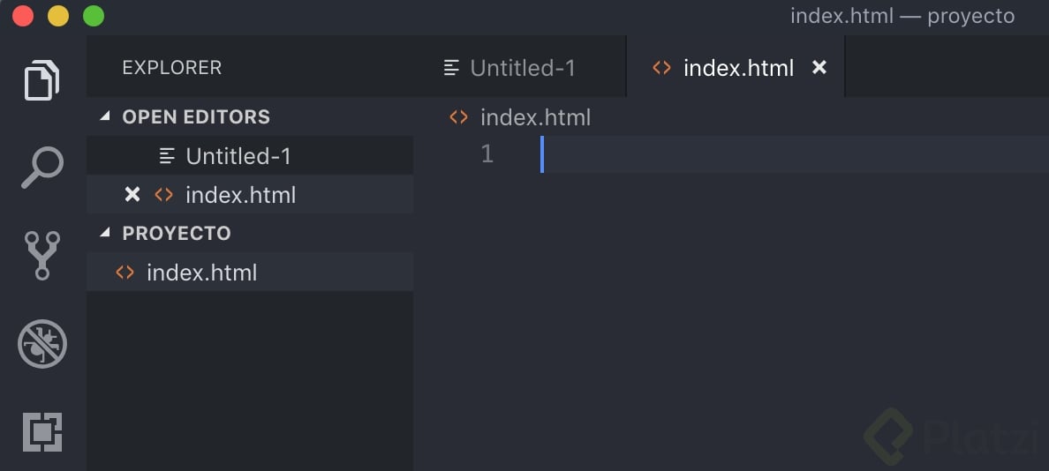
Task: Collapse the OPEN EDITORS section
Action: 106,117
